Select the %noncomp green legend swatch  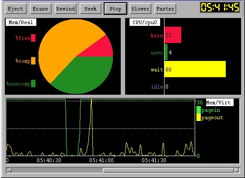tap(33, 83)
